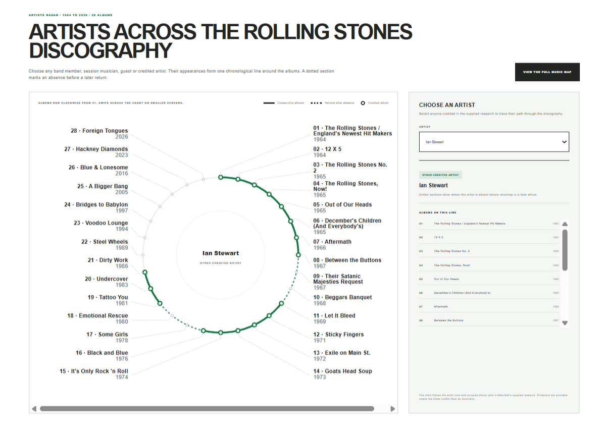Select chart label 18 · Emotional Rescue
The image size is (606, 432).
(x=97, y=318)
